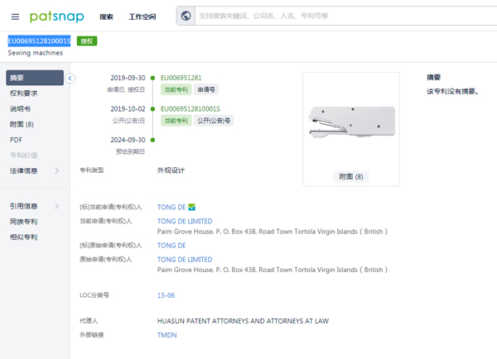
Task: Select the 该专利没有摘要 abstract text
Action: [x=452, y=92]
